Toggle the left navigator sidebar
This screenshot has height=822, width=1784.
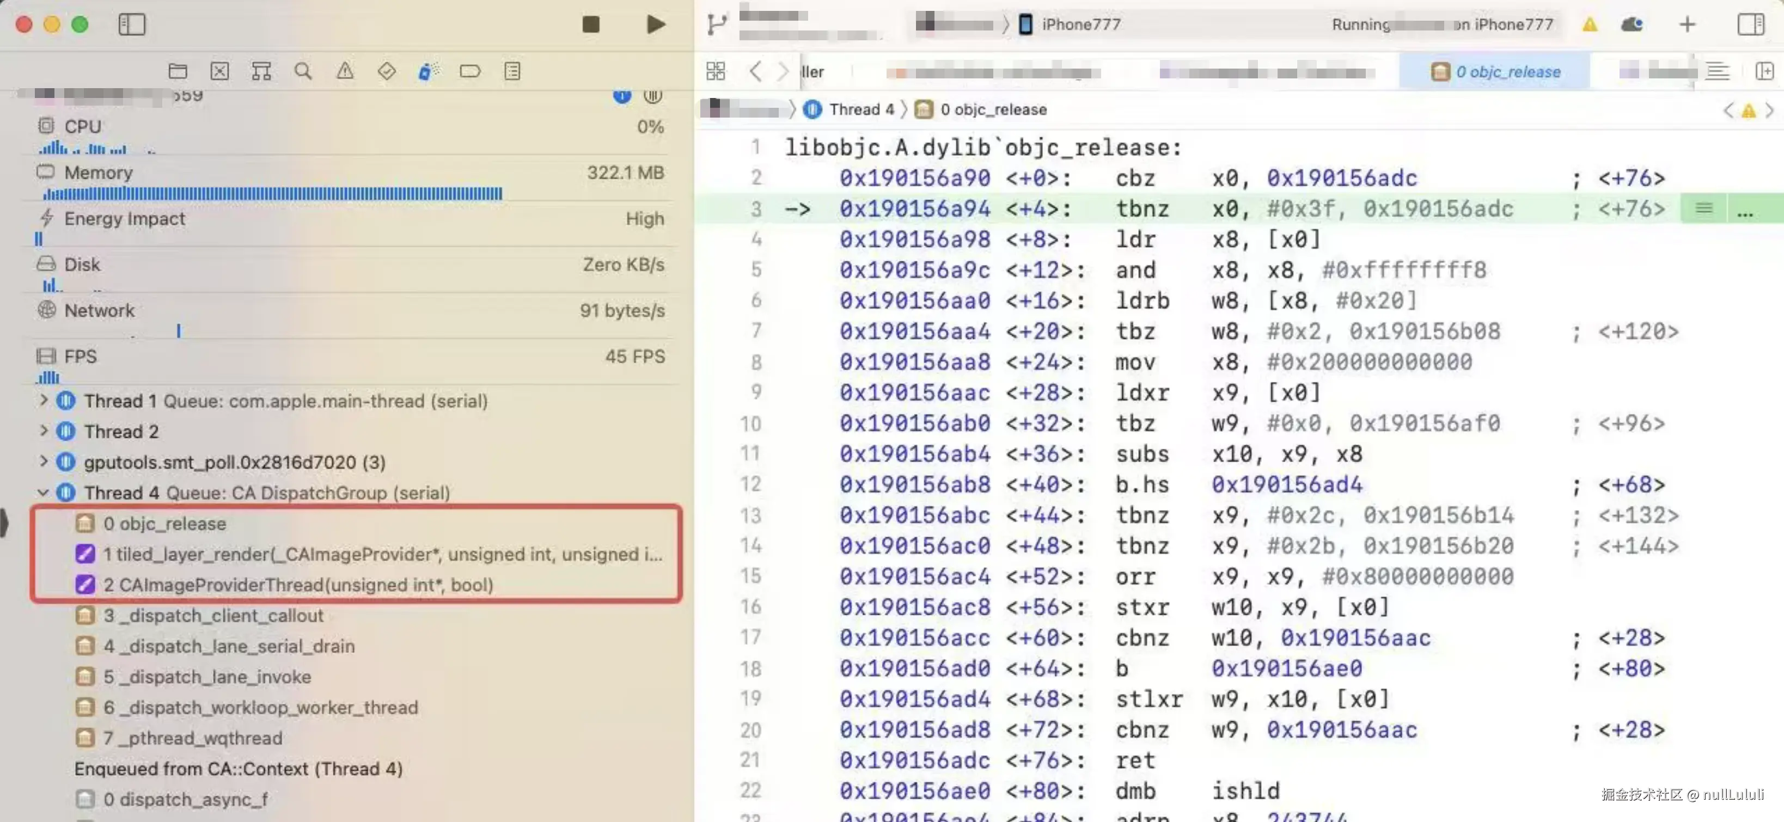point(132,25)
